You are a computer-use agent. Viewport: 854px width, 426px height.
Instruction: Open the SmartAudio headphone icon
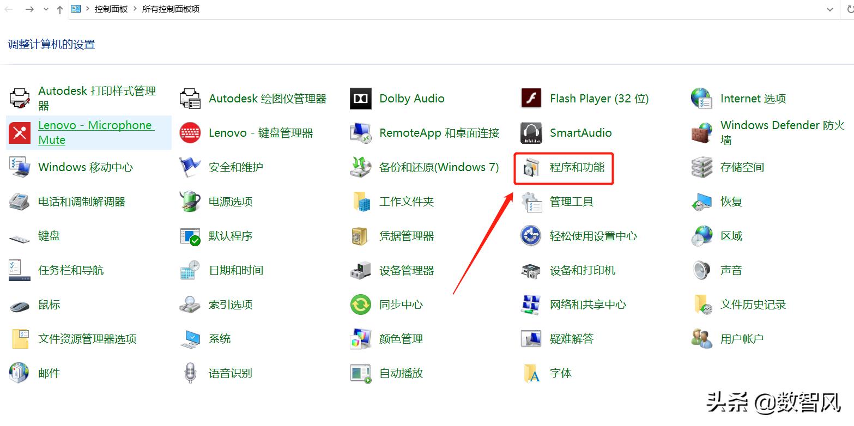tap(531, 133)
